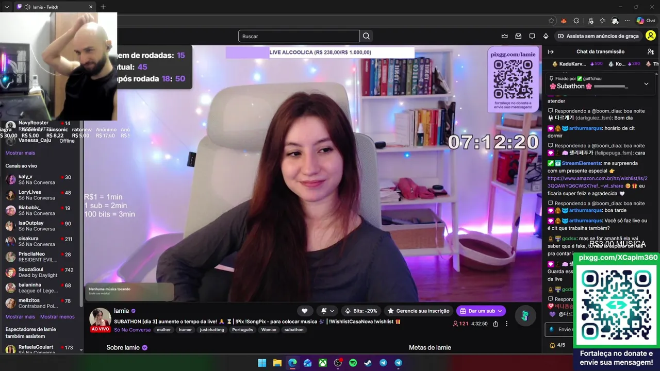The image size is (660, 371).
Task: Open browser settings ellipsis menu
Action: (628, 21)
